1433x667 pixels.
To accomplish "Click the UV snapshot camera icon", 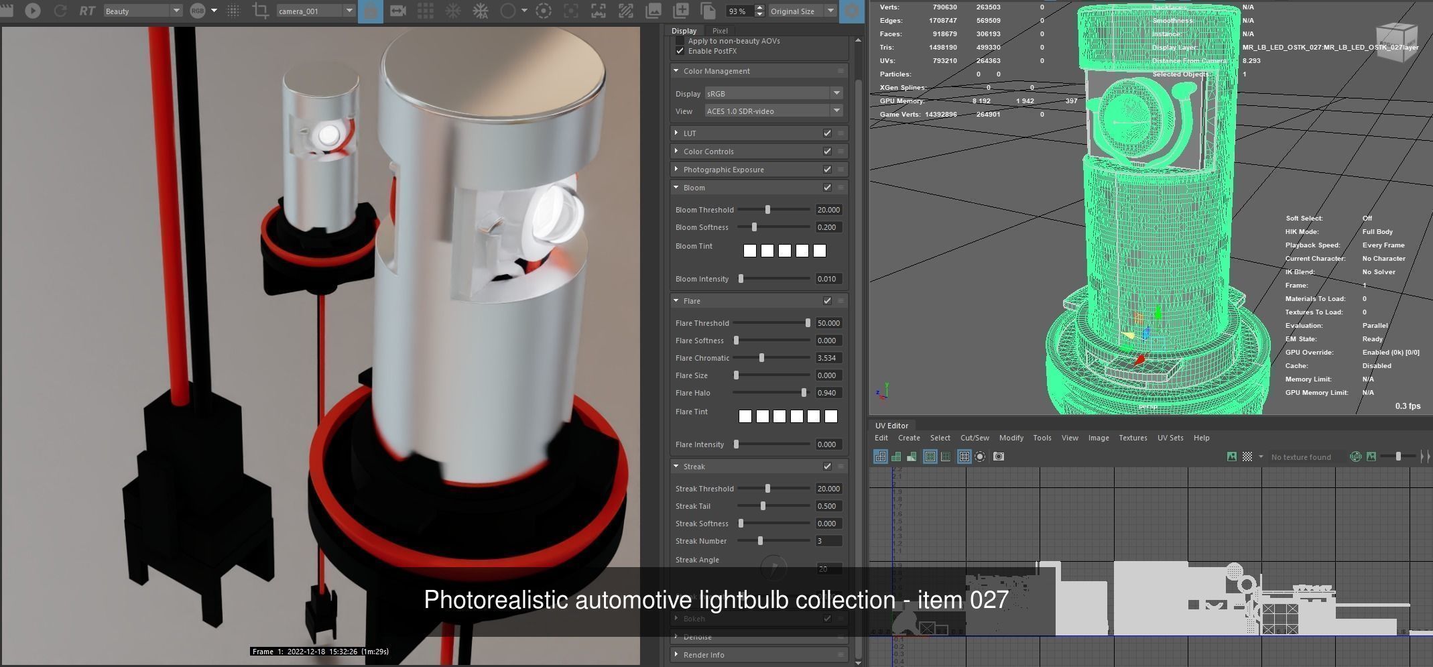I will pos(999,457).
